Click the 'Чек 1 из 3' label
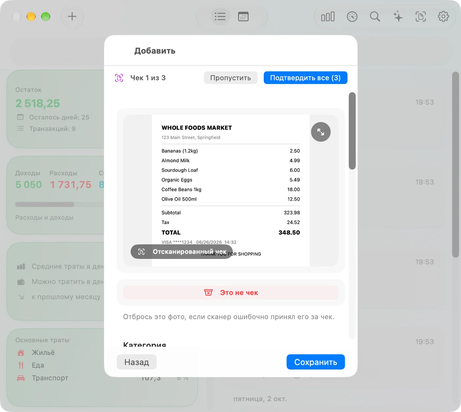This screenshot has height=412, width=461. point(148,78)
